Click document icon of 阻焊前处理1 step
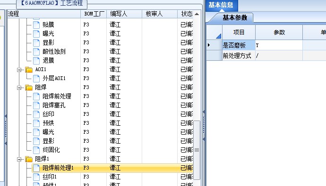 click(36, 168)
